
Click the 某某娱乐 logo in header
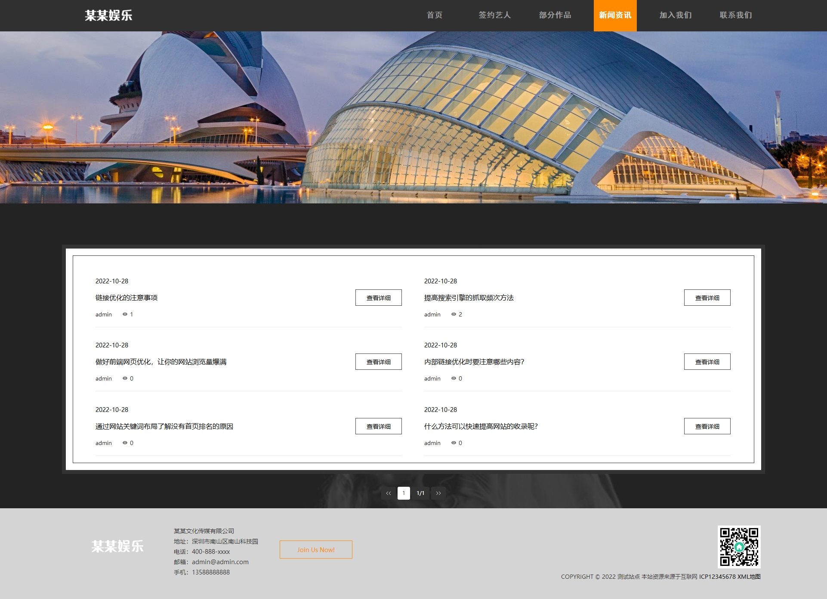coord(108,15)
